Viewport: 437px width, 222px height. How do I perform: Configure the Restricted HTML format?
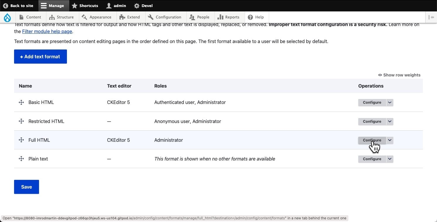point(372,122)
